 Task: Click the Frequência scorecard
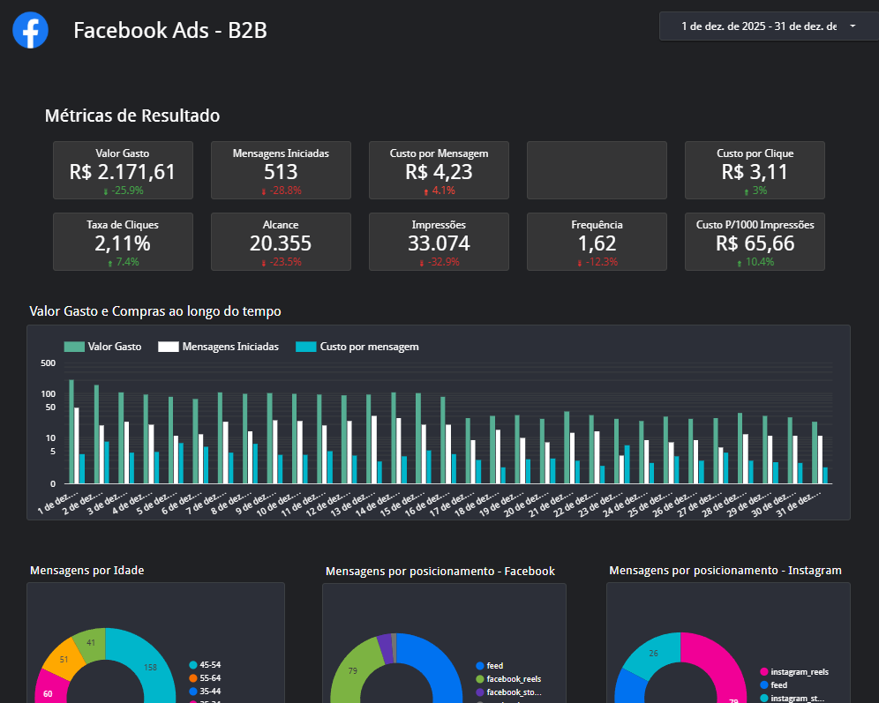point(597,242)
